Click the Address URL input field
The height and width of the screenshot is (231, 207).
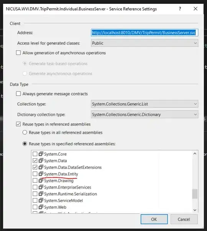point(145,33)
